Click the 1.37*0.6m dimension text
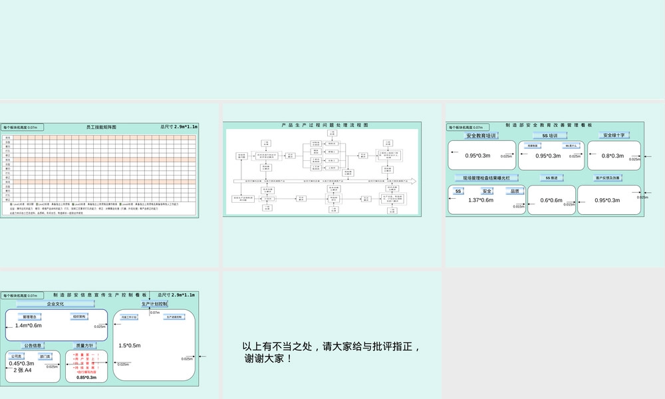665x399 pixels. pos(481,200)
